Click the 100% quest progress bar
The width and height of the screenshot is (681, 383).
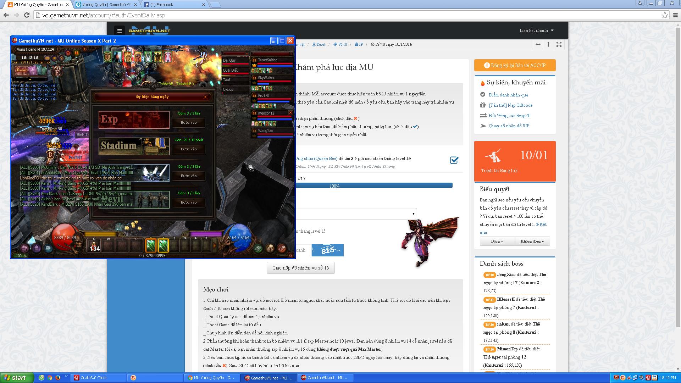[x=374, y=185]
